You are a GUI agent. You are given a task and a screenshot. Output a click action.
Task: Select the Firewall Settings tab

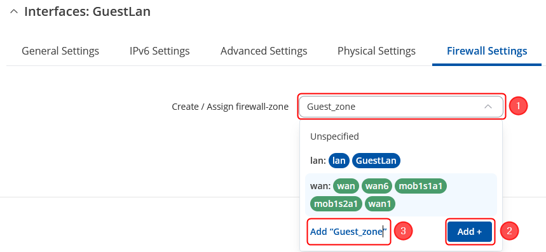point(487,51)
